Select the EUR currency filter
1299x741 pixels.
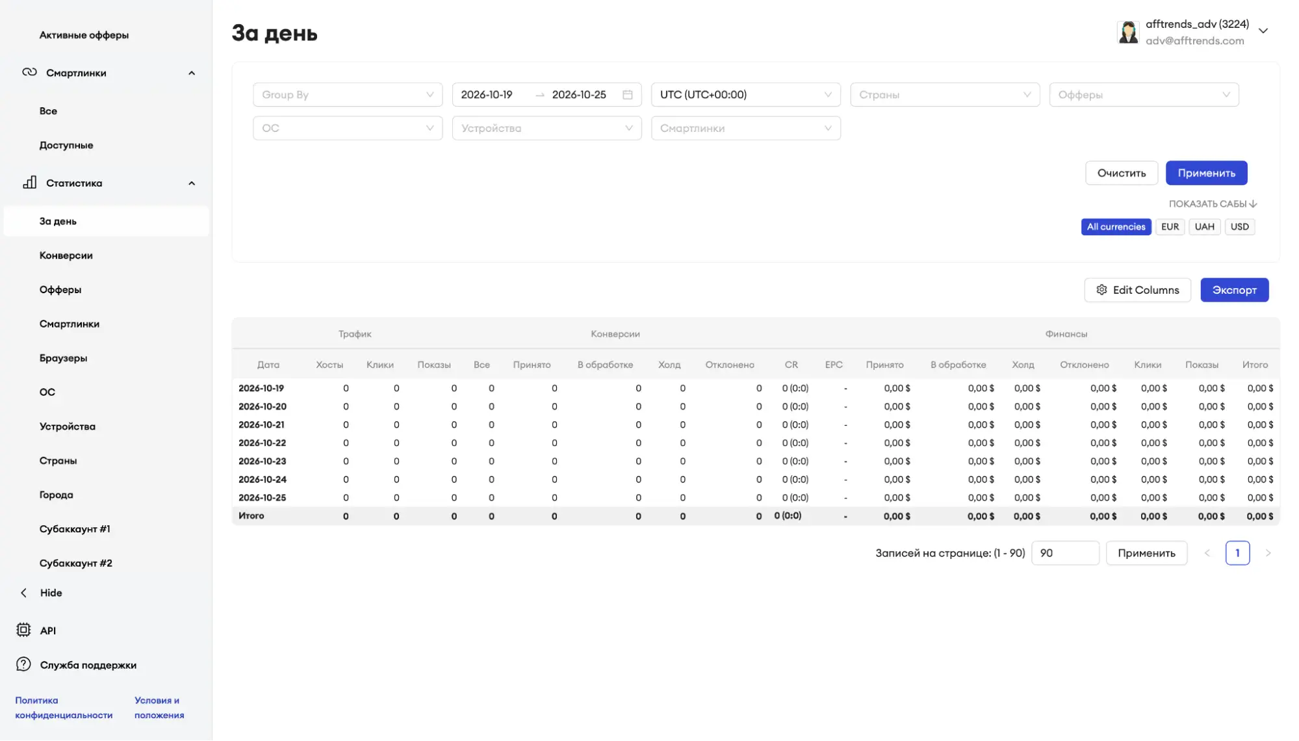[x=1170, y=227]
